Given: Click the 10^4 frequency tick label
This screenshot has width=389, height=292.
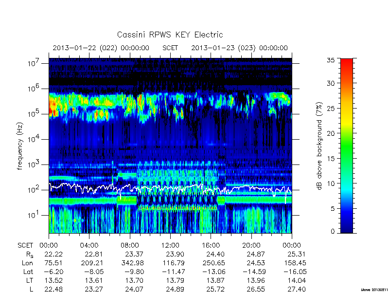Looking at the screenshot, I should pyautogui.click(x=33, y=139).
